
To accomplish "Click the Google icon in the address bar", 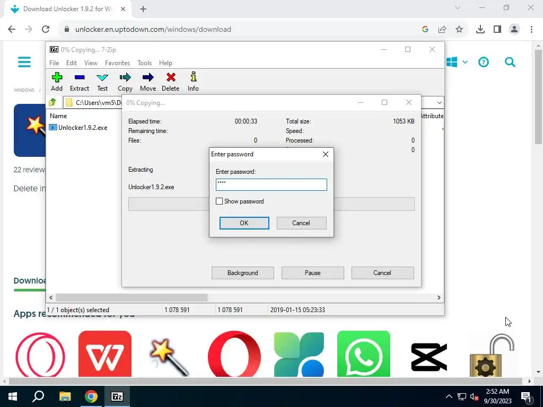I will (425, 30).
